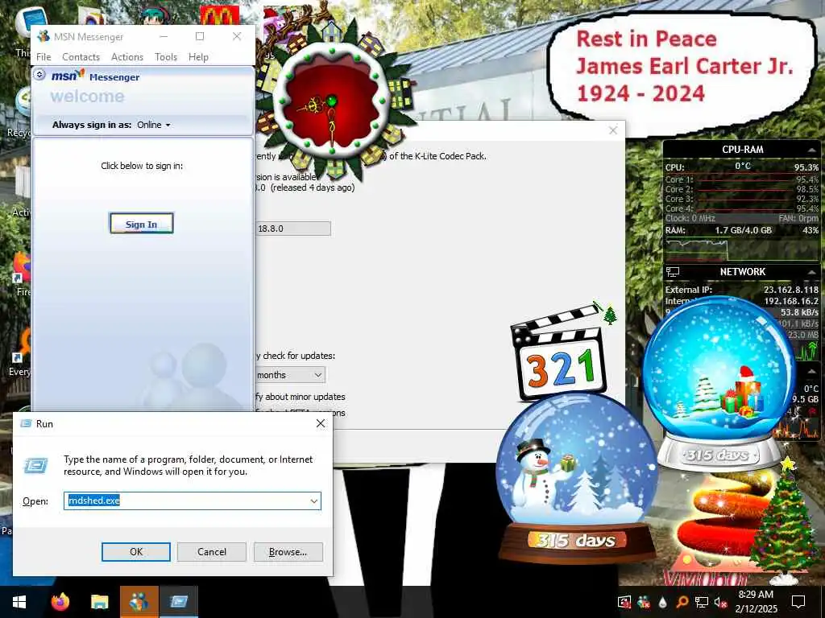This screenshot has height=618, width=825.
Task: Click the McDonald's logo desktop icon
Action: (x=219, y=16)
